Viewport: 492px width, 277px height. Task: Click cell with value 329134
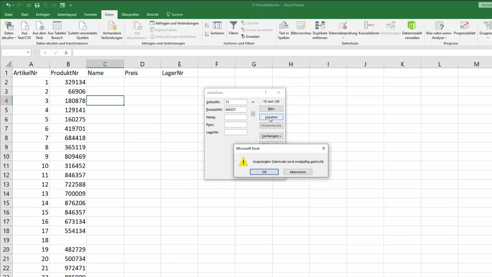(68, 82)
